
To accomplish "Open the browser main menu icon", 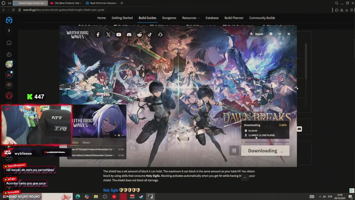I will 352,10.
